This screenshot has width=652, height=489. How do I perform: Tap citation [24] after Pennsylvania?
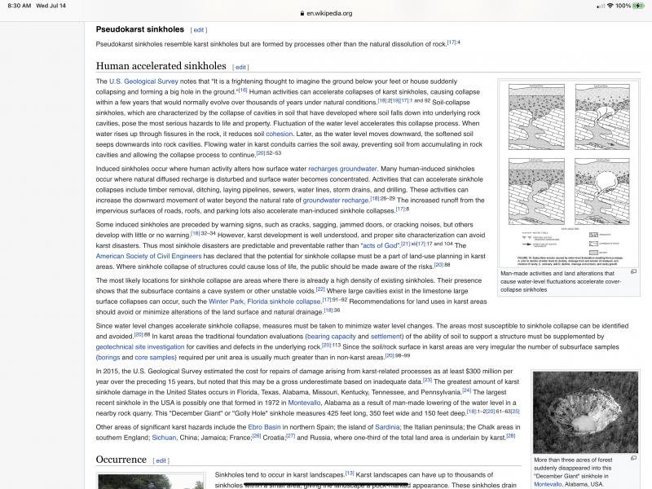tap(466, 390)
